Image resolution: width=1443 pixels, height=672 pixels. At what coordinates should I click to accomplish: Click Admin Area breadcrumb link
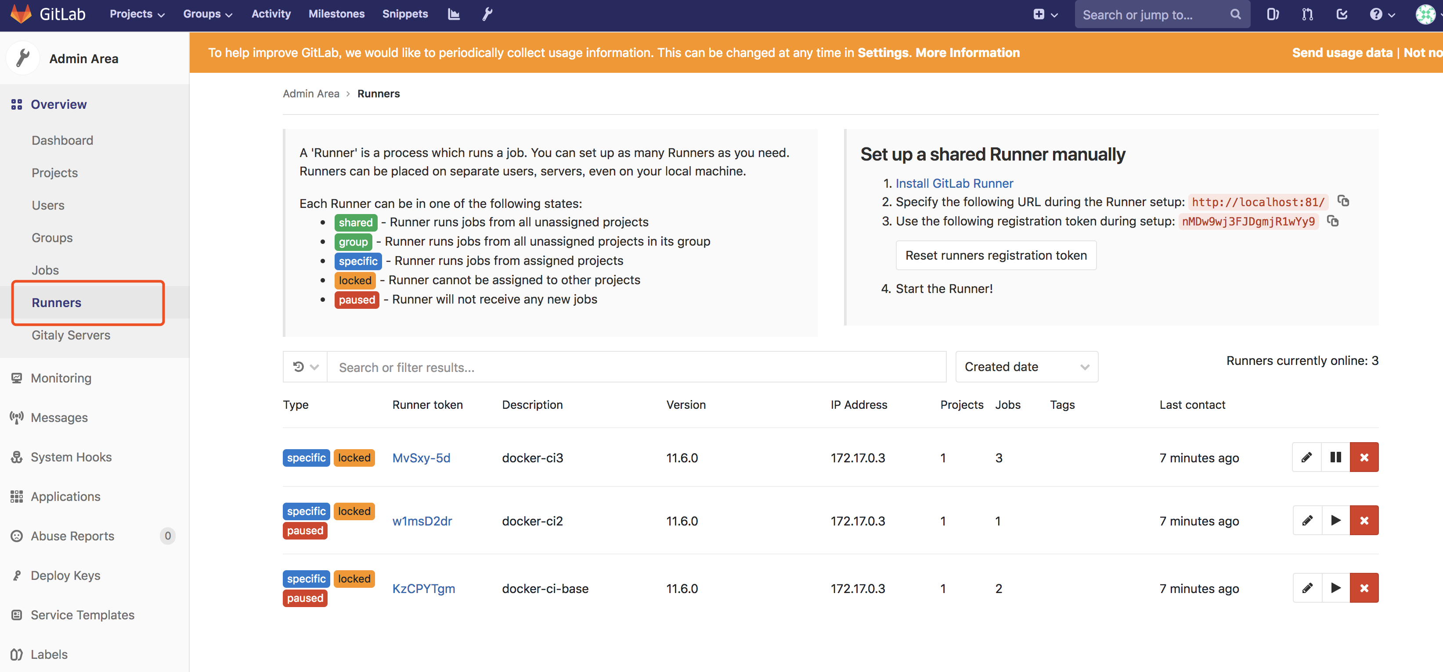[311, 93]
